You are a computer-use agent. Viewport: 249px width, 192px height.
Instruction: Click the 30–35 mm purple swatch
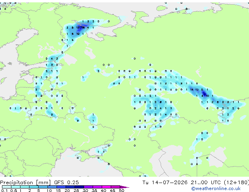pos(88,187)
